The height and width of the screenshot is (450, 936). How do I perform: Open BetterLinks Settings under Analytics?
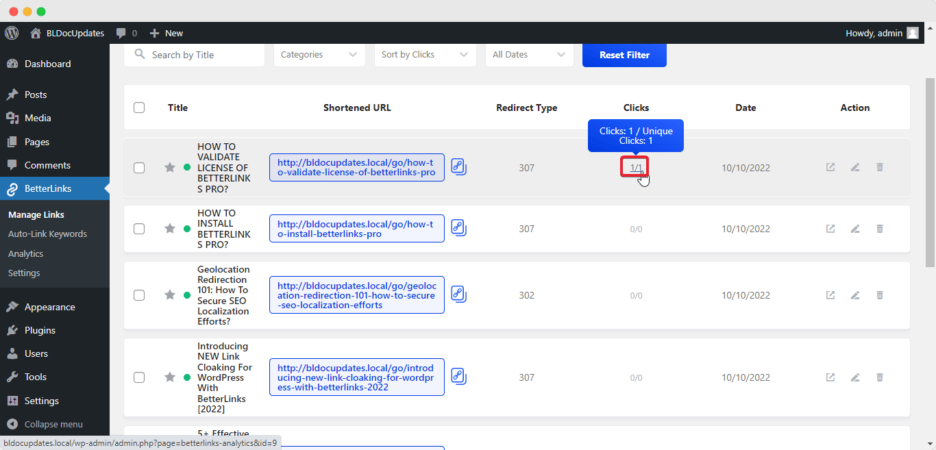(24, 273)
